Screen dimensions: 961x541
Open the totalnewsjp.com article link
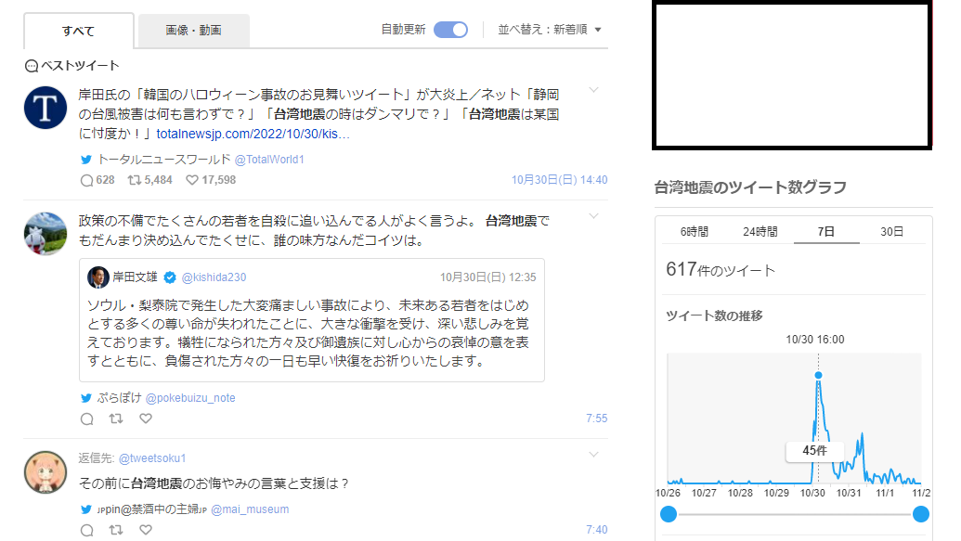253,134
